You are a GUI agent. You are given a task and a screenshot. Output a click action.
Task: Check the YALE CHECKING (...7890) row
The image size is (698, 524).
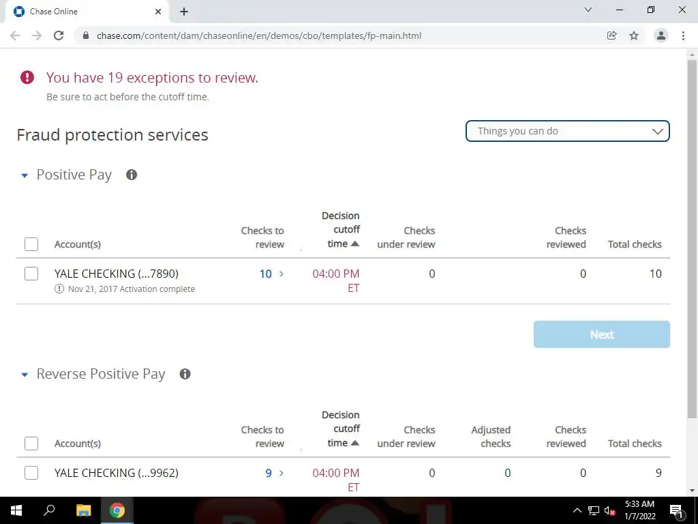point(31,274)
